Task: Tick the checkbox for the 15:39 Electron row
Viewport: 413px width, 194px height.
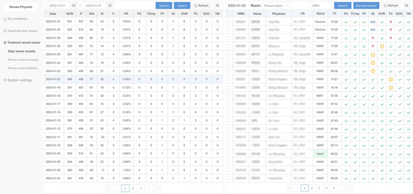Action: pos(229,29)
